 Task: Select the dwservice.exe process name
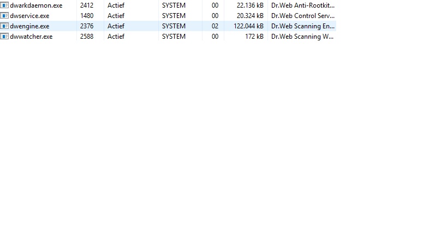[29, 16]
